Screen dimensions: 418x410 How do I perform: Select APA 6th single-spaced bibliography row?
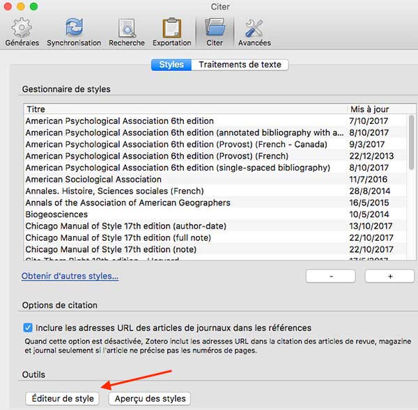click(x=215, y=168)
